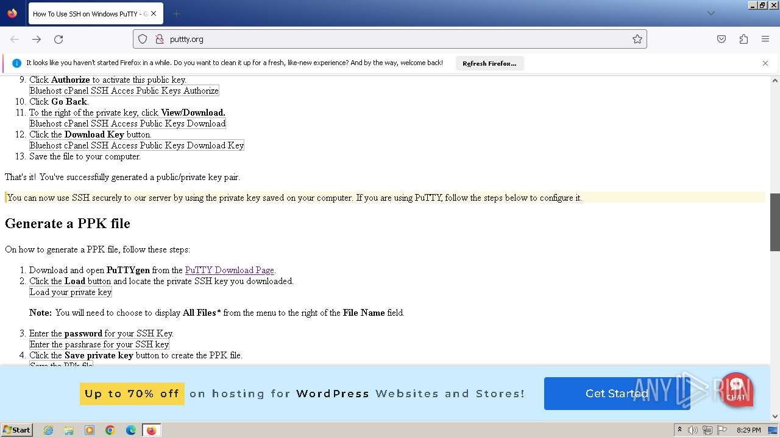Open Windows Media Player from taskbar
The height and width of the screenshot is (438, 780).
pyautogui.click(x=90, y=430)
